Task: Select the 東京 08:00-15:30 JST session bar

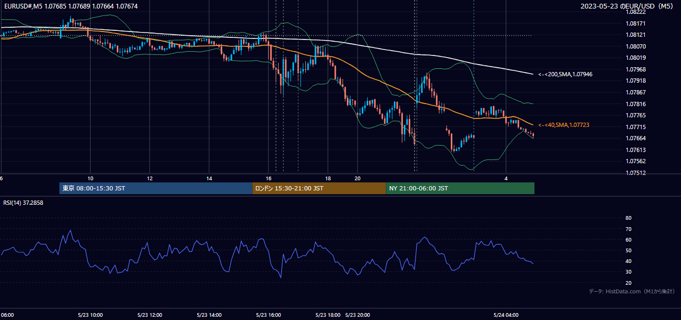Action: 156,188
